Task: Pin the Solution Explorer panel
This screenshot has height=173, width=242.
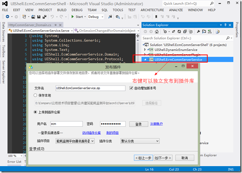Action: point(225,25)
